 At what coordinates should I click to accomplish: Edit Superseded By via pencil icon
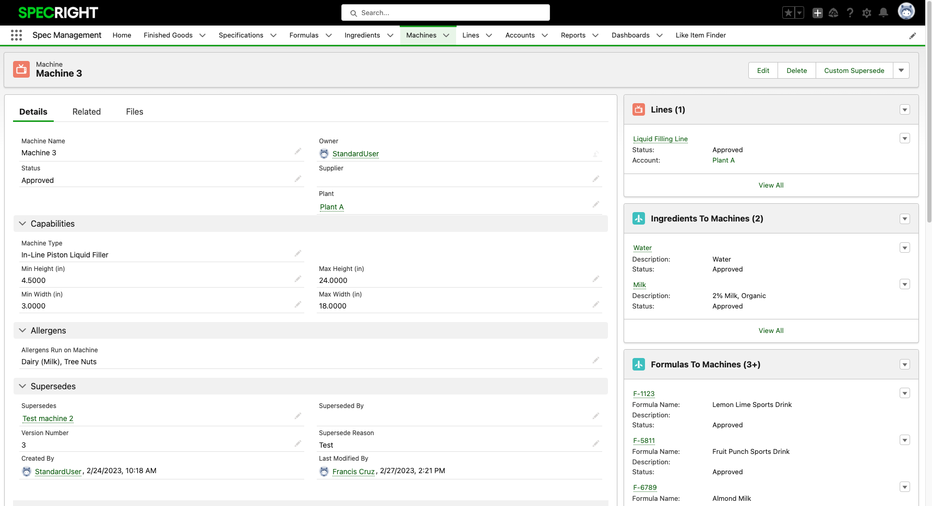596,416
